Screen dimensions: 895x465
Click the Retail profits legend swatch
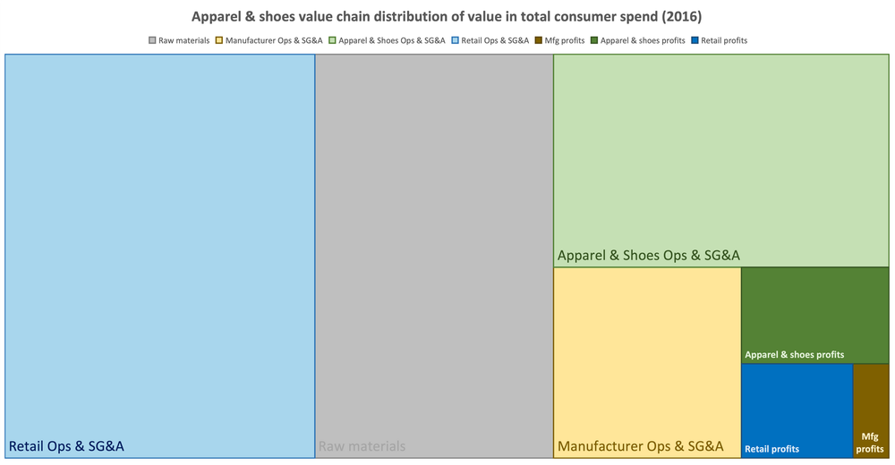point(695,40)
